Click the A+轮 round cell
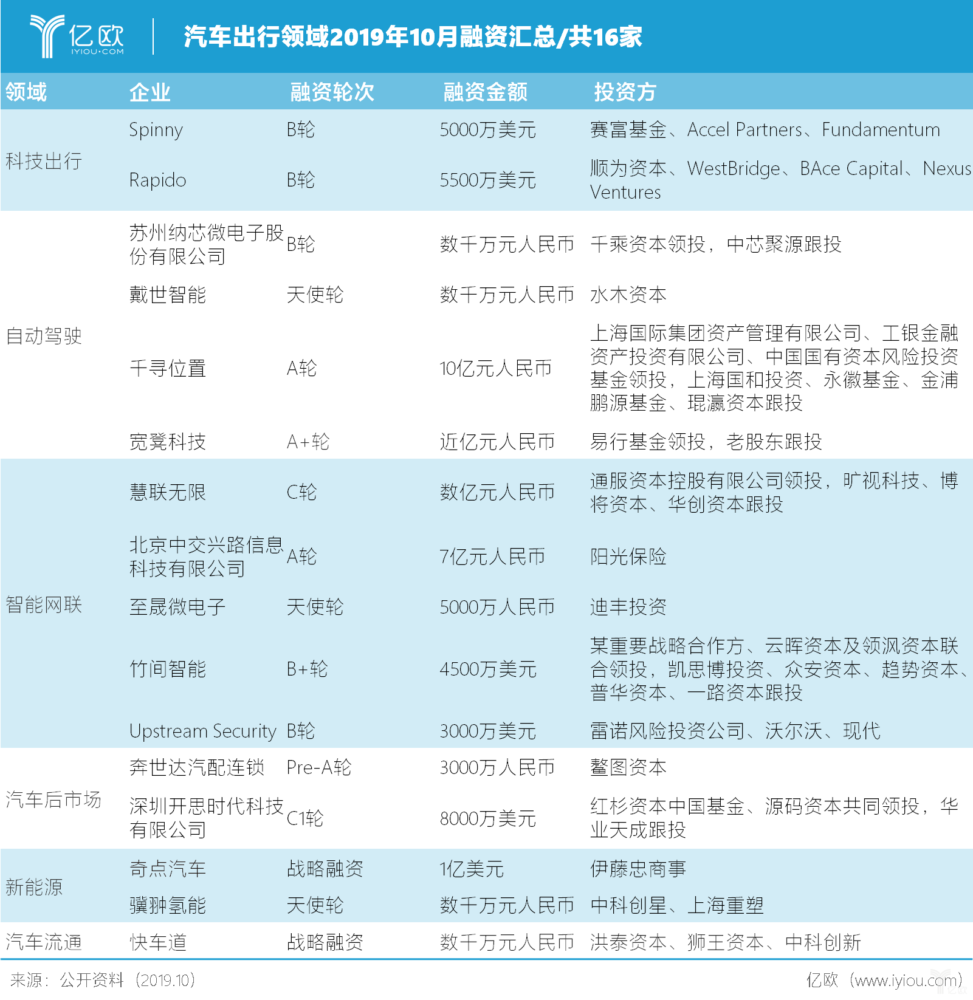This screenshot has width=973, height=1000. coord(308,442)
